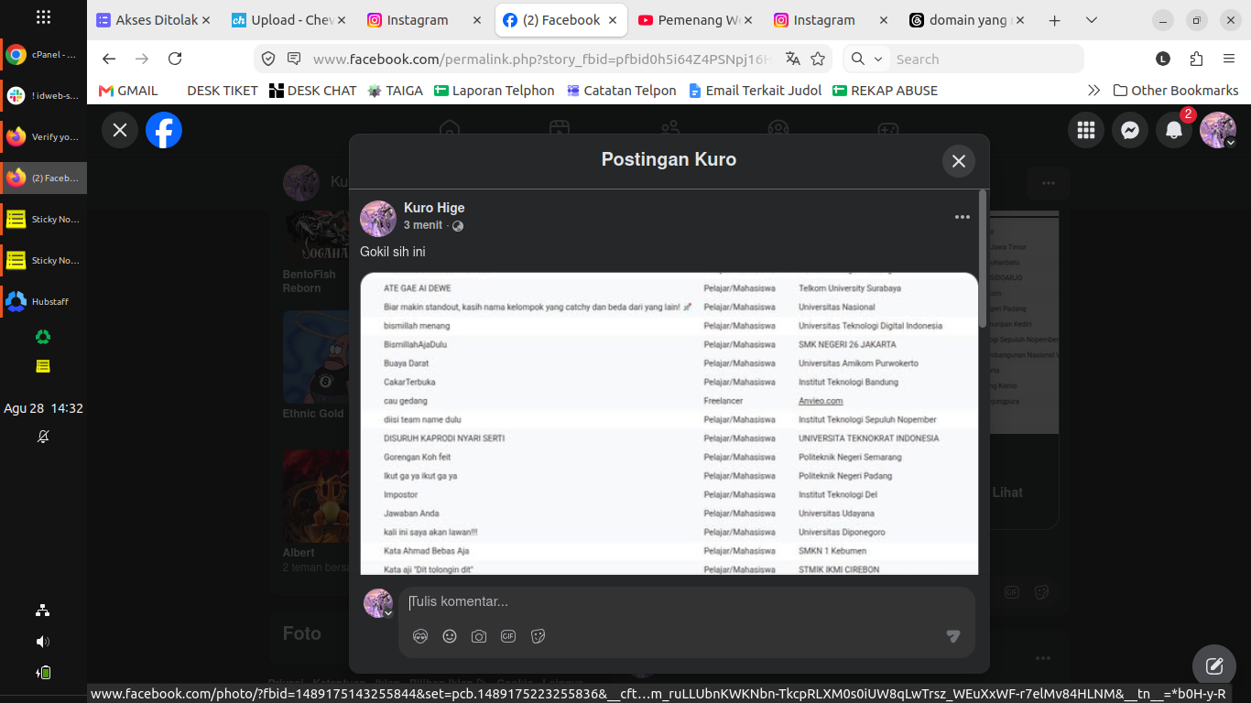1251x703 pixels.
Task: Add a GIF to the comment
Action: [508, 636]
